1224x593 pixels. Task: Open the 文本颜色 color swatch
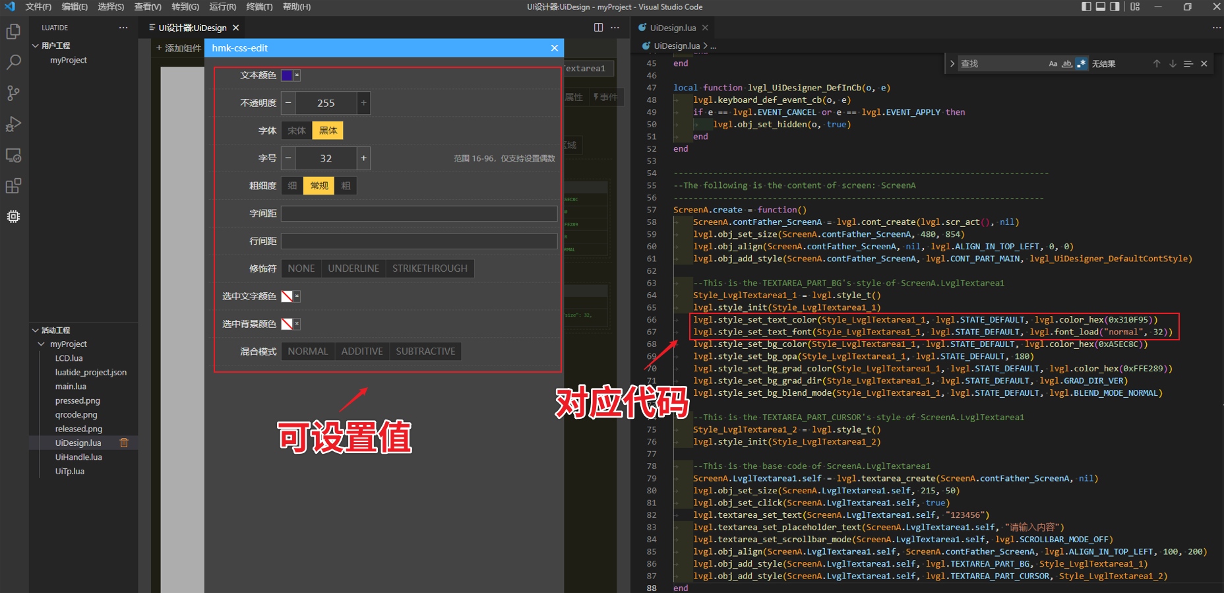(x=287, y=75)
